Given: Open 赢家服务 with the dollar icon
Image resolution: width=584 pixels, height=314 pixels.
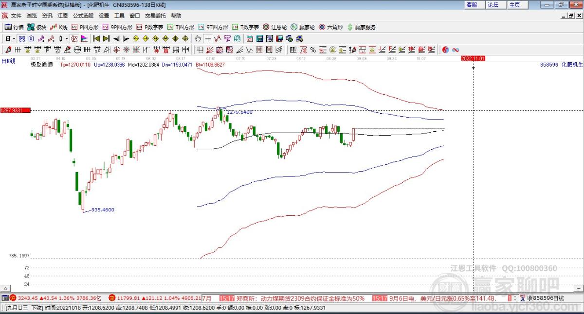Looking at the screenshot, I should (x=361, y=27).
